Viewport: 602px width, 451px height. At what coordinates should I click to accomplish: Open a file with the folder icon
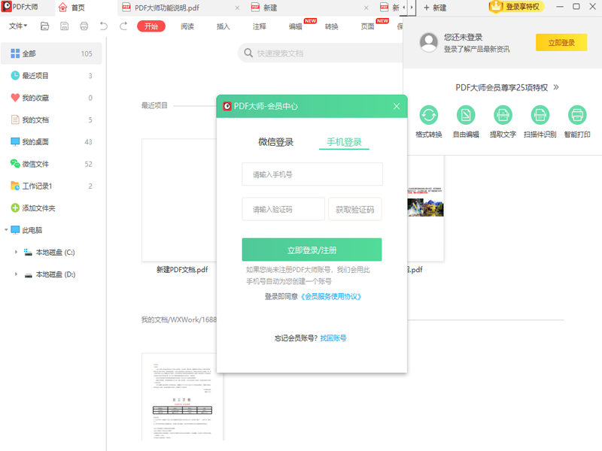(44, 25)
